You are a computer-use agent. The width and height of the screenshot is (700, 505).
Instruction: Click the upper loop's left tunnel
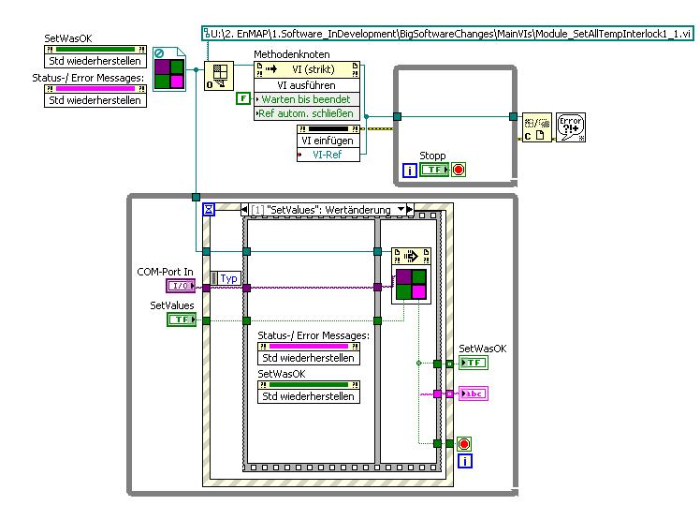coord(398,116)
